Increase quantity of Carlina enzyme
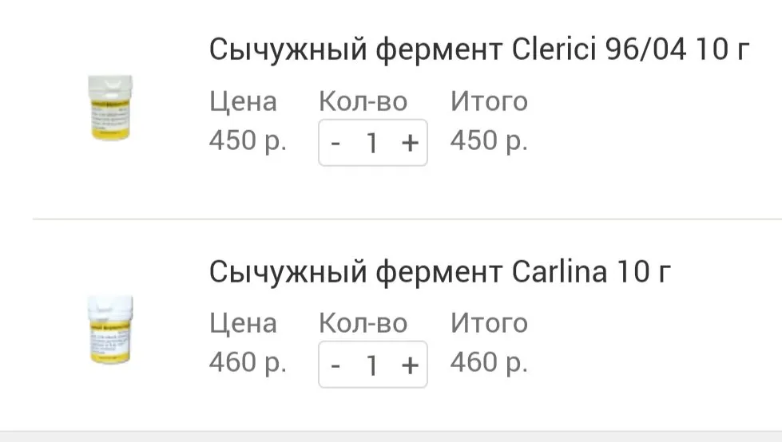 coord(409,365)
